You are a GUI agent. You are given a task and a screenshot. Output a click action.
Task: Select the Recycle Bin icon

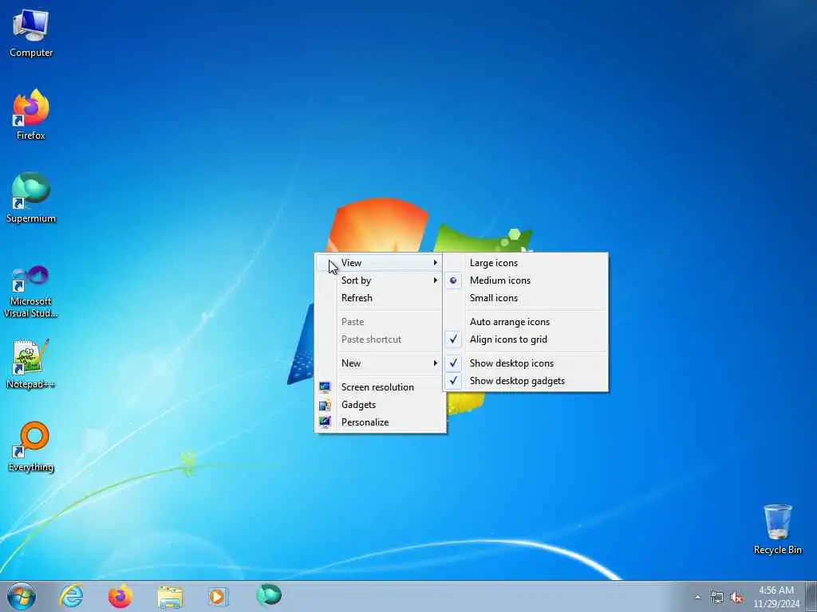point(777,529)
